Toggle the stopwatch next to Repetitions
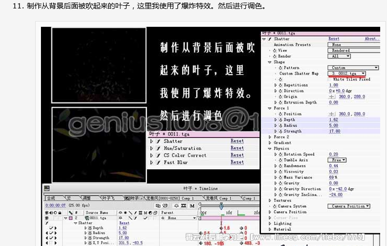 (280, 85)
